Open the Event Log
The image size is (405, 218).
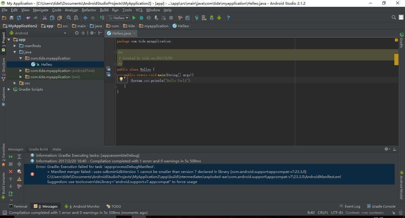(x=350, y=206)
